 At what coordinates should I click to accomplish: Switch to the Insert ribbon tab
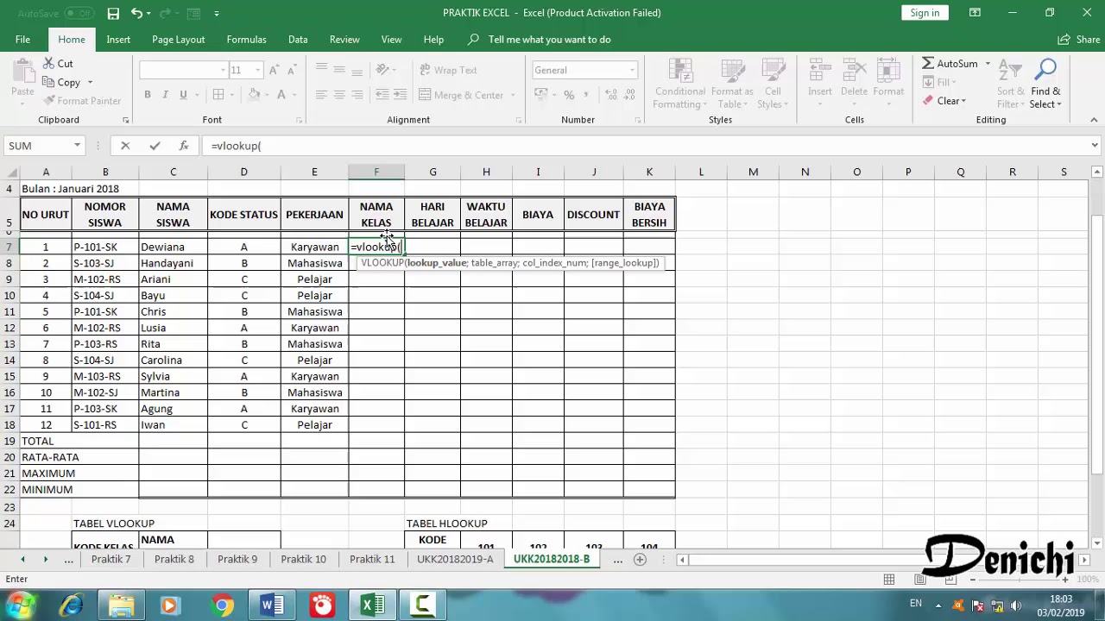click(x=118, y=40)
